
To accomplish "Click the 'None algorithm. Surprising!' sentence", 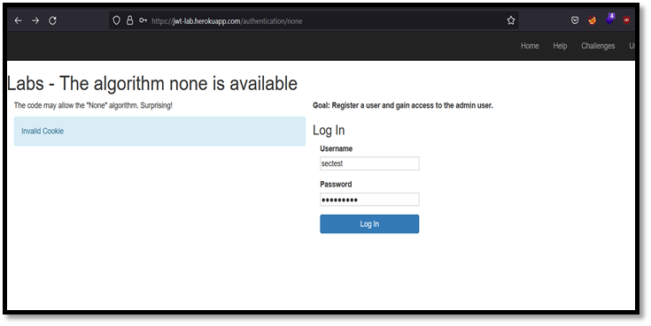I will coord(93,106).
